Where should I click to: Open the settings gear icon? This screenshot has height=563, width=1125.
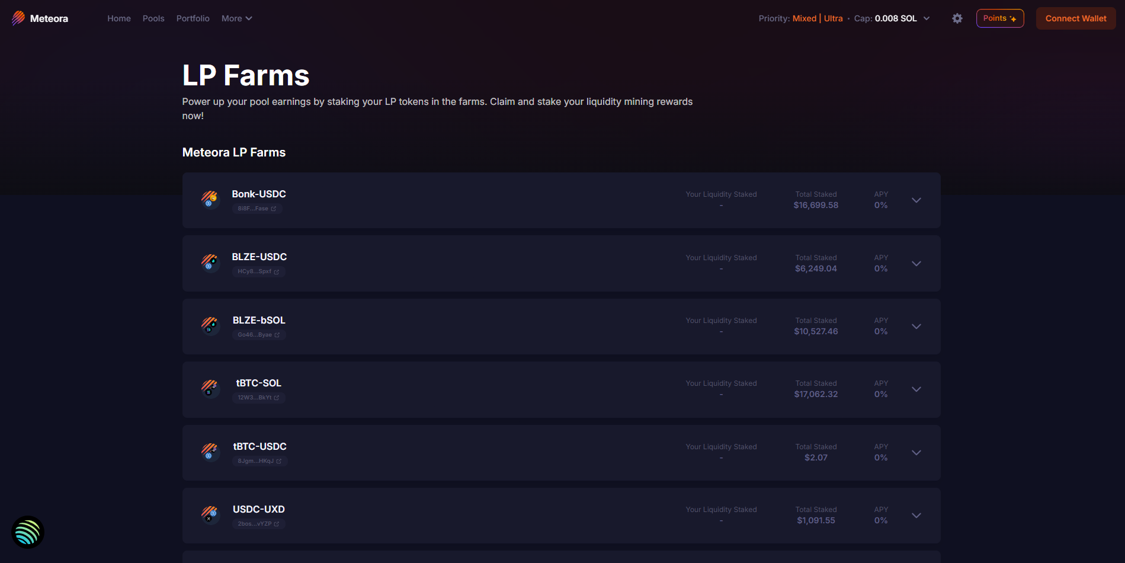point(957,18)
